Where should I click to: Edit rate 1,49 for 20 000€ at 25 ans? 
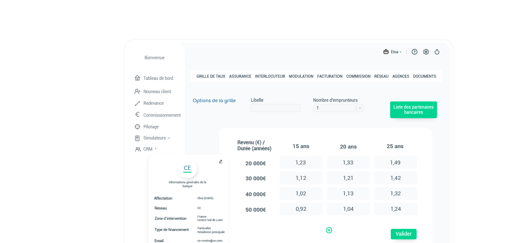click(395, 163)
